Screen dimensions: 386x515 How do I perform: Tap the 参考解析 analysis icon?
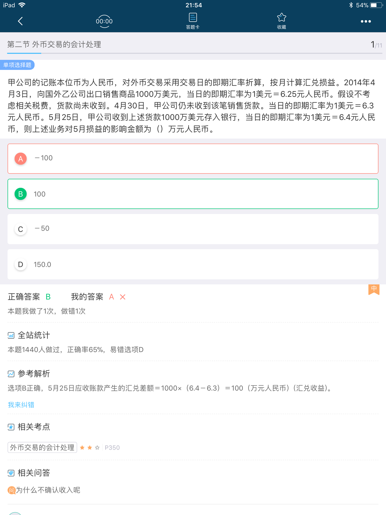point(11,374)
